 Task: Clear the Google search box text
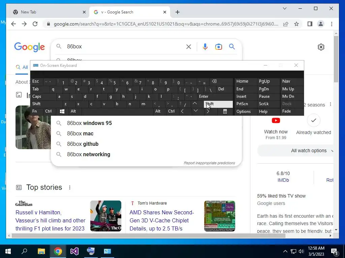click(189, 46)
